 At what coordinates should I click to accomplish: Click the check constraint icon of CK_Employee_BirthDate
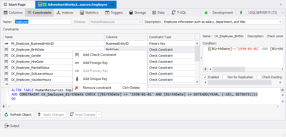[x=6, y=50]
